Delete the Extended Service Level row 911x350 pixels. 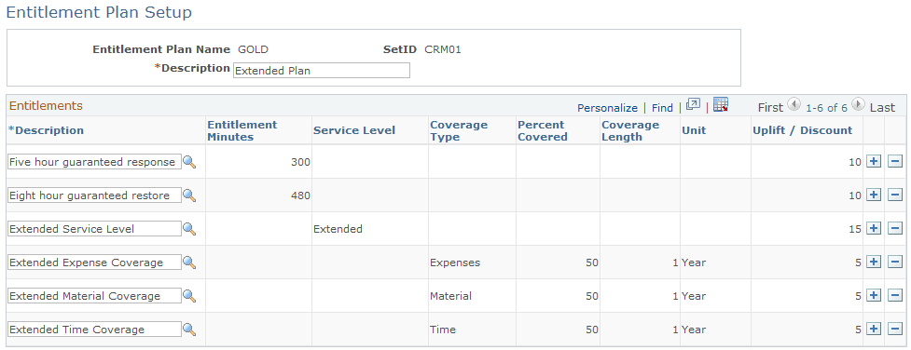(895, 229)
